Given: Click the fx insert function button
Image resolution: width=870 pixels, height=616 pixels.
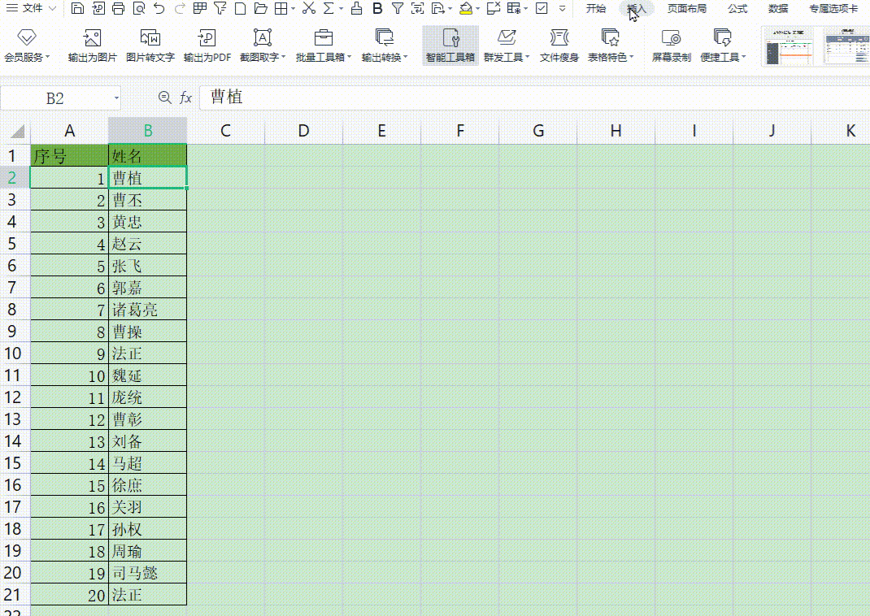Looking at the screenshot, I should click(x=186, y=98).
